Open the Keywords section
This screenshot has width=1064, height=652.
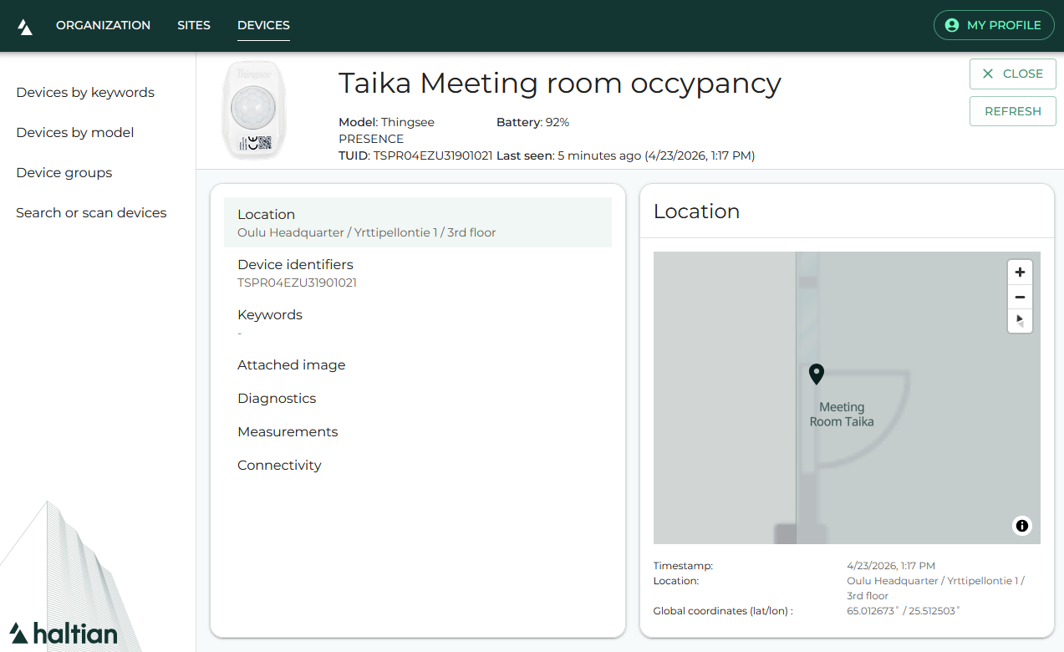coord(418,323)
